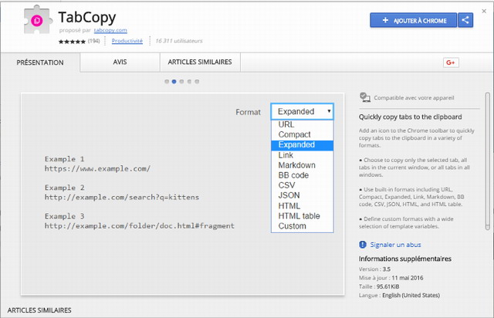494x318 pixels.
Task: Choose BB code in the Format list
Action: click(x=302, y=175)
